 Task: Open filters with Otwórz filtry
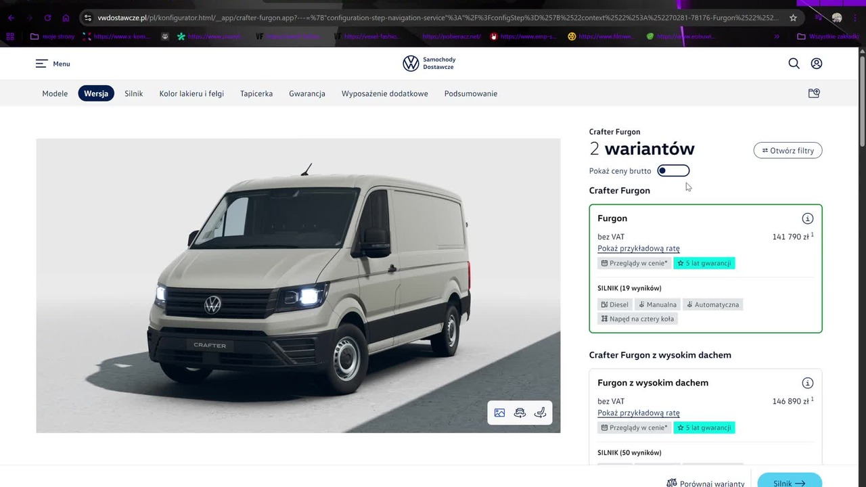point(788,150)
